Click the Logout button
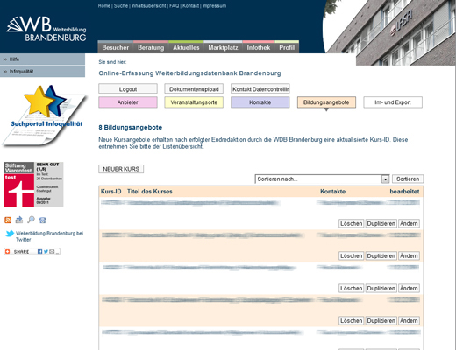The image size is (456, 350). [x=128, y=89]
